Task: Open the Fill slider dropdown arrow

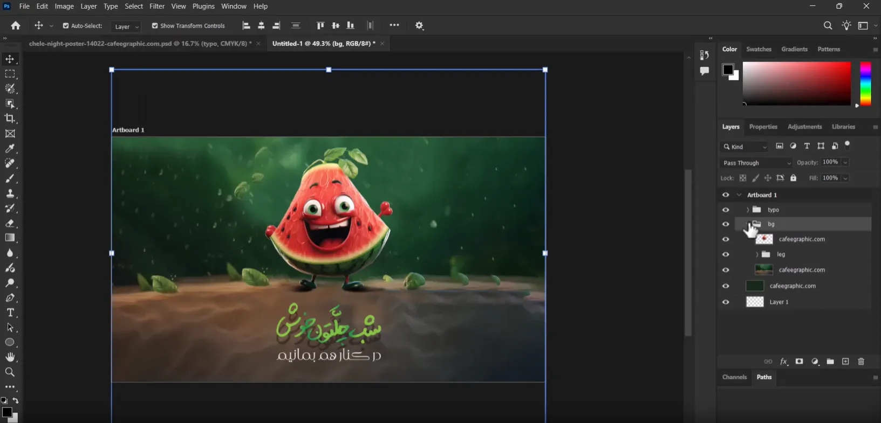Action: coord(845,178)
